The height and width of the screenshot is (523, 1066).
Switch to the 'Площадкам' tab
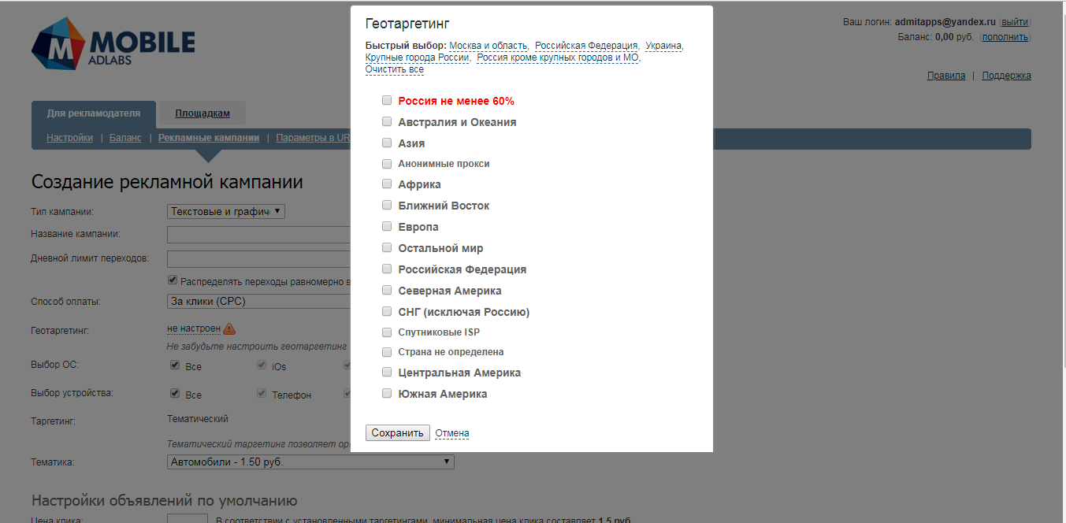pyautogui.click(x=202, y=113)
